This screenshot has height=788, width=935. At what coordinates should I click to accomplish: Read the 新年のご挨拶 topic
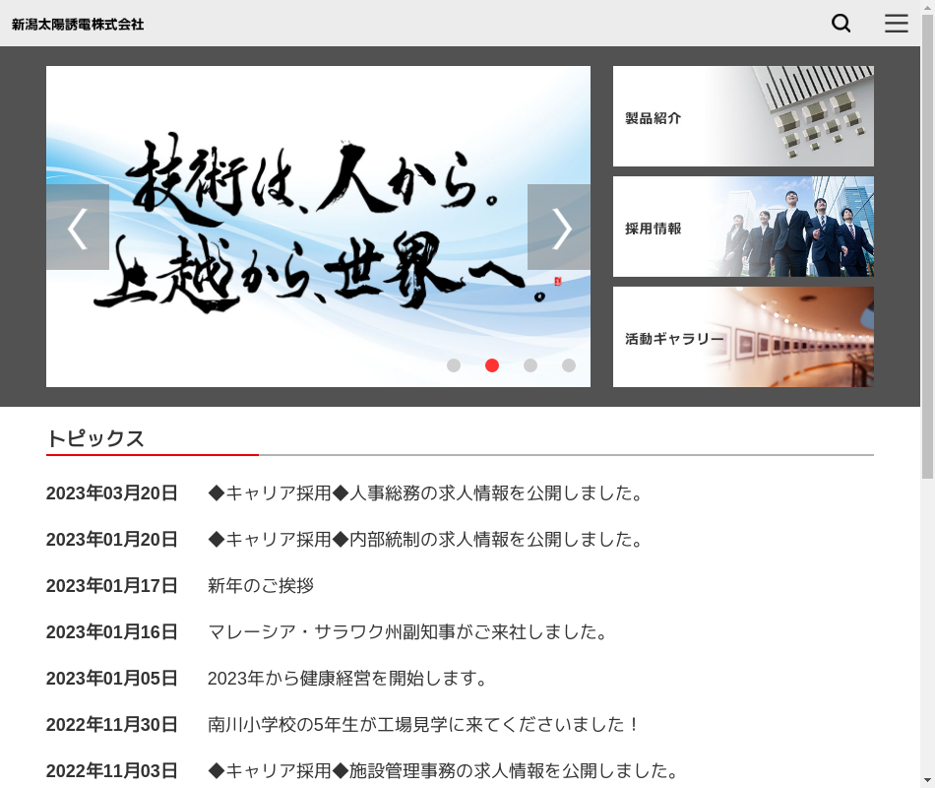261,586
